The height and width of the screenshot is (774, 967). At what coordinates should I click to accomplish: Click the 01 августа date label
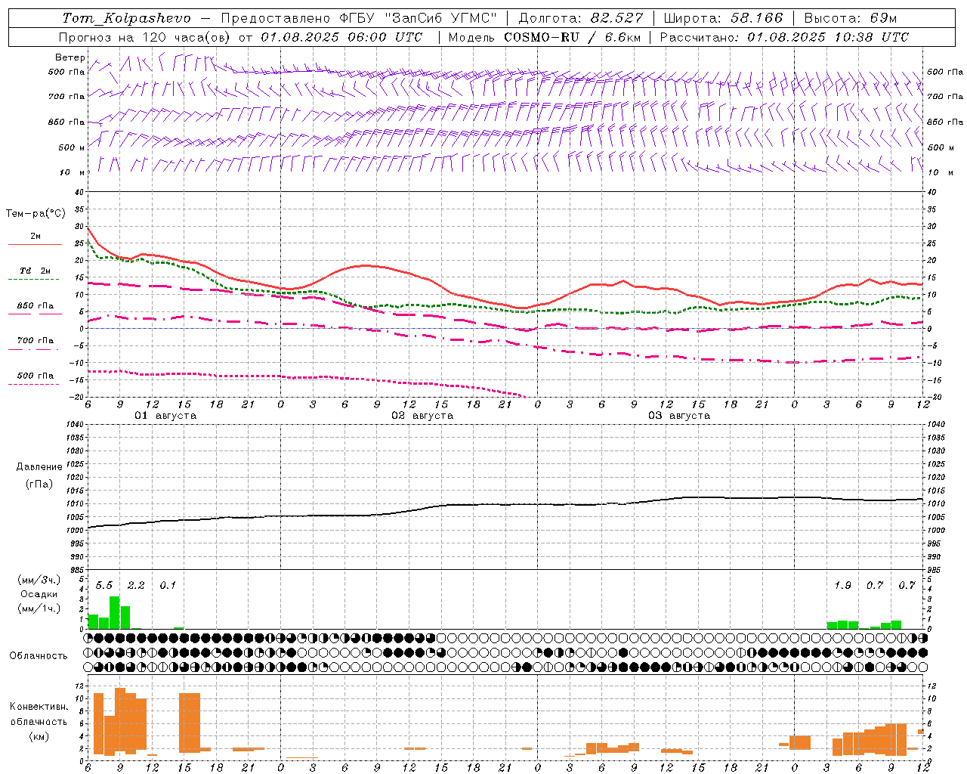165,416
